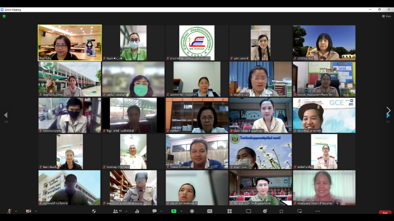The width and height of the screenshot is (394, 221).
Task: Open the Chat speech bubble icon
Action: (155, 211)
